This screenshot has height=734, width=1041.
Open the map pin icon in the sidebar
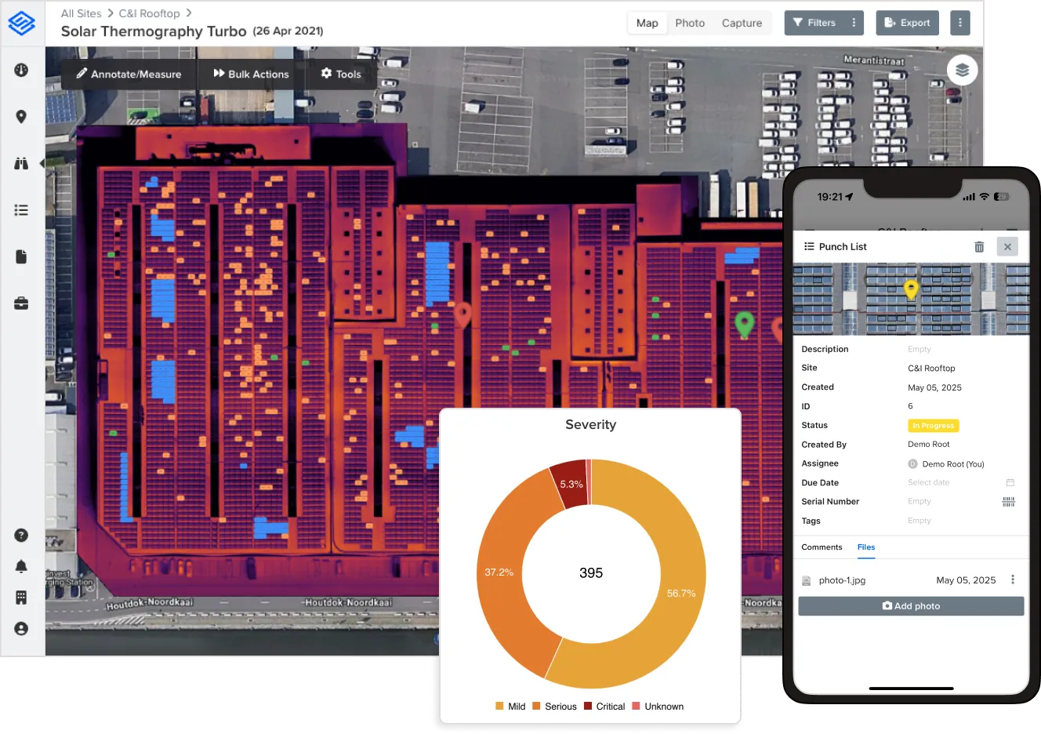click(21, 116)
